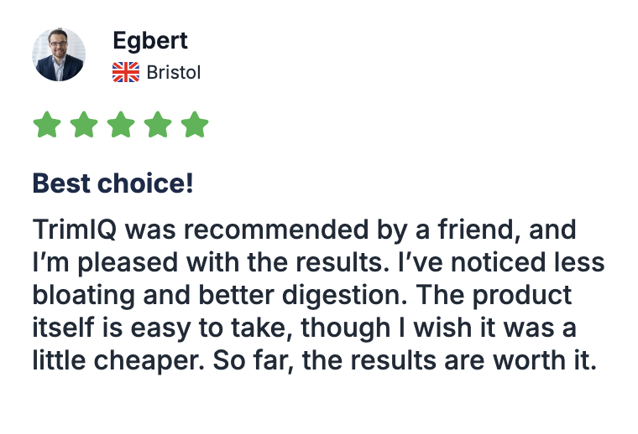Viewport: 638px width, 434px height.
Task: Click Egbert's profile photo
Action: coord(59,54)
